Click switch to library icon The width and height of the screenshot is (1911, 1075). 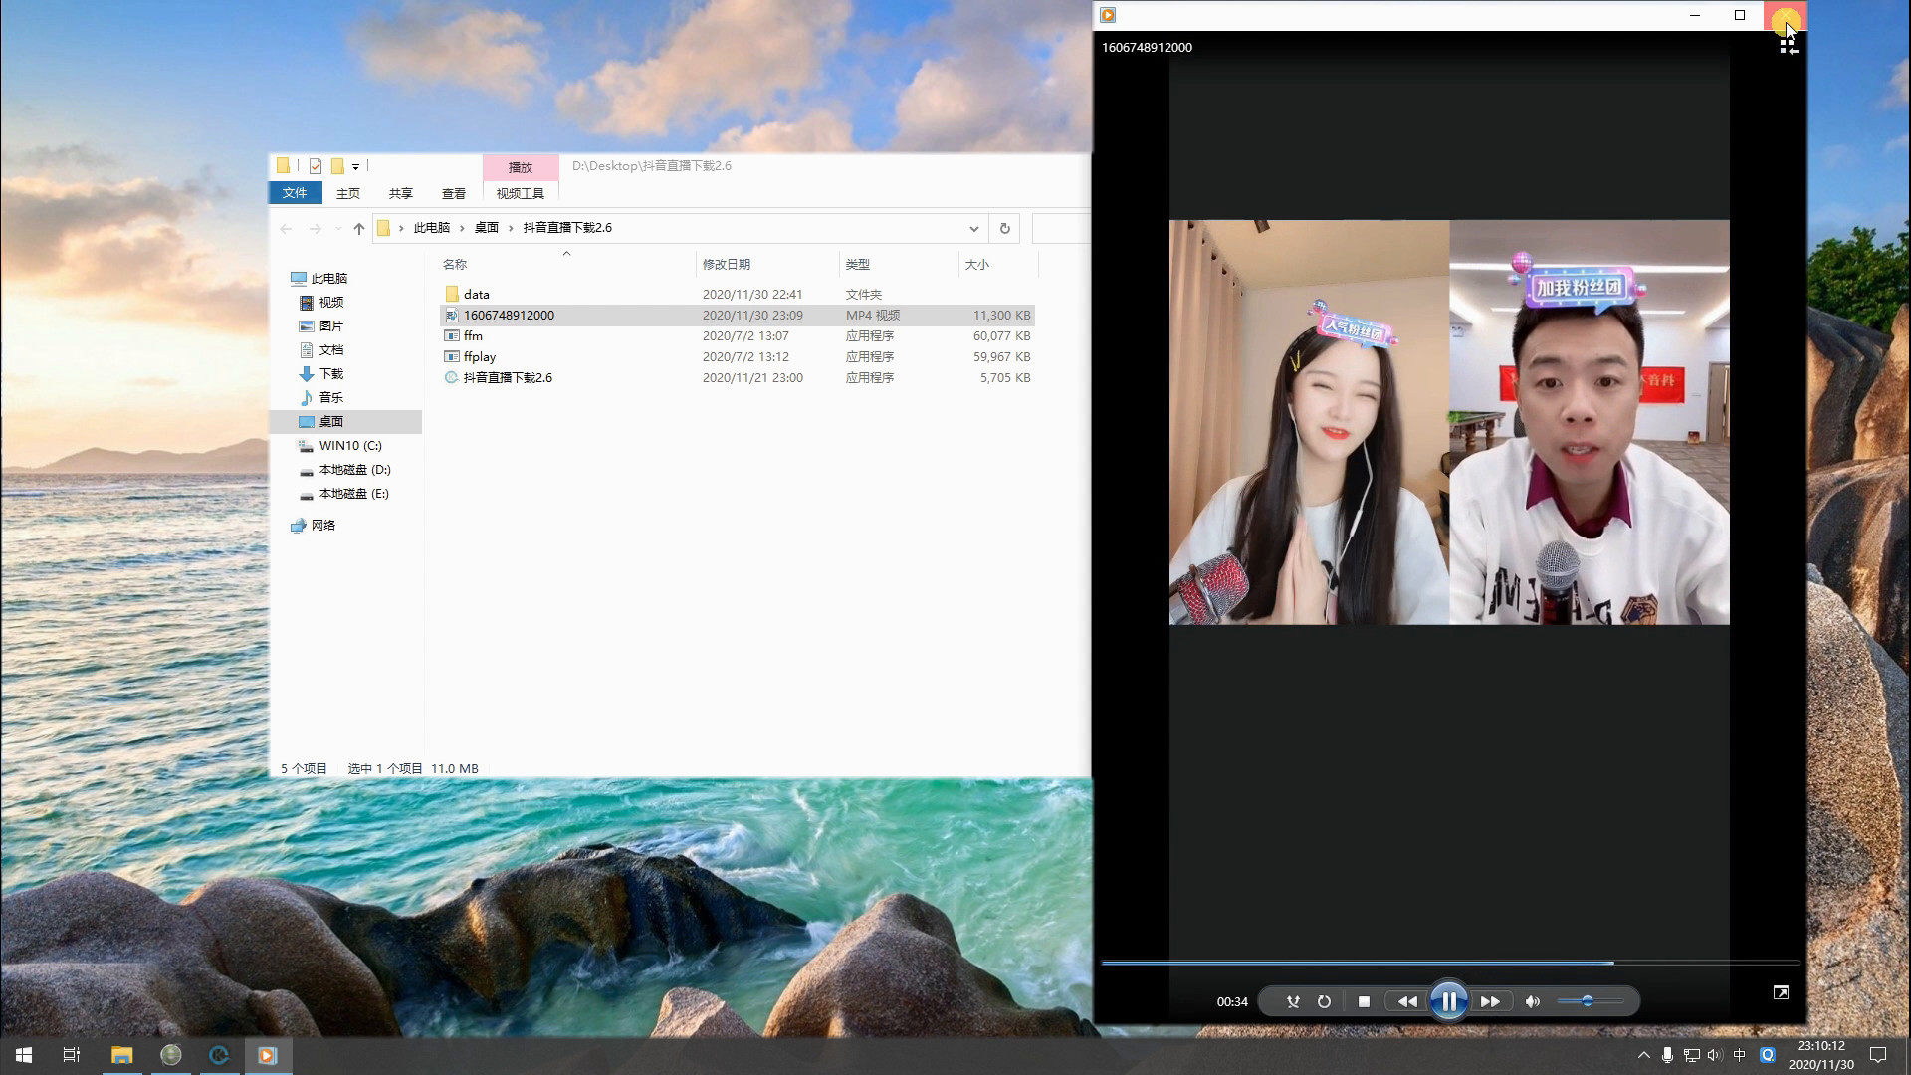click(x=1789, y=47)
